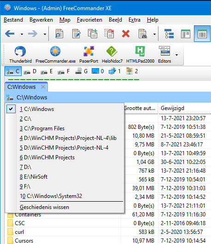Screen dimensions: 211x244
Task: Click the search files binoculars icon
Action: (x=143, y=34)
